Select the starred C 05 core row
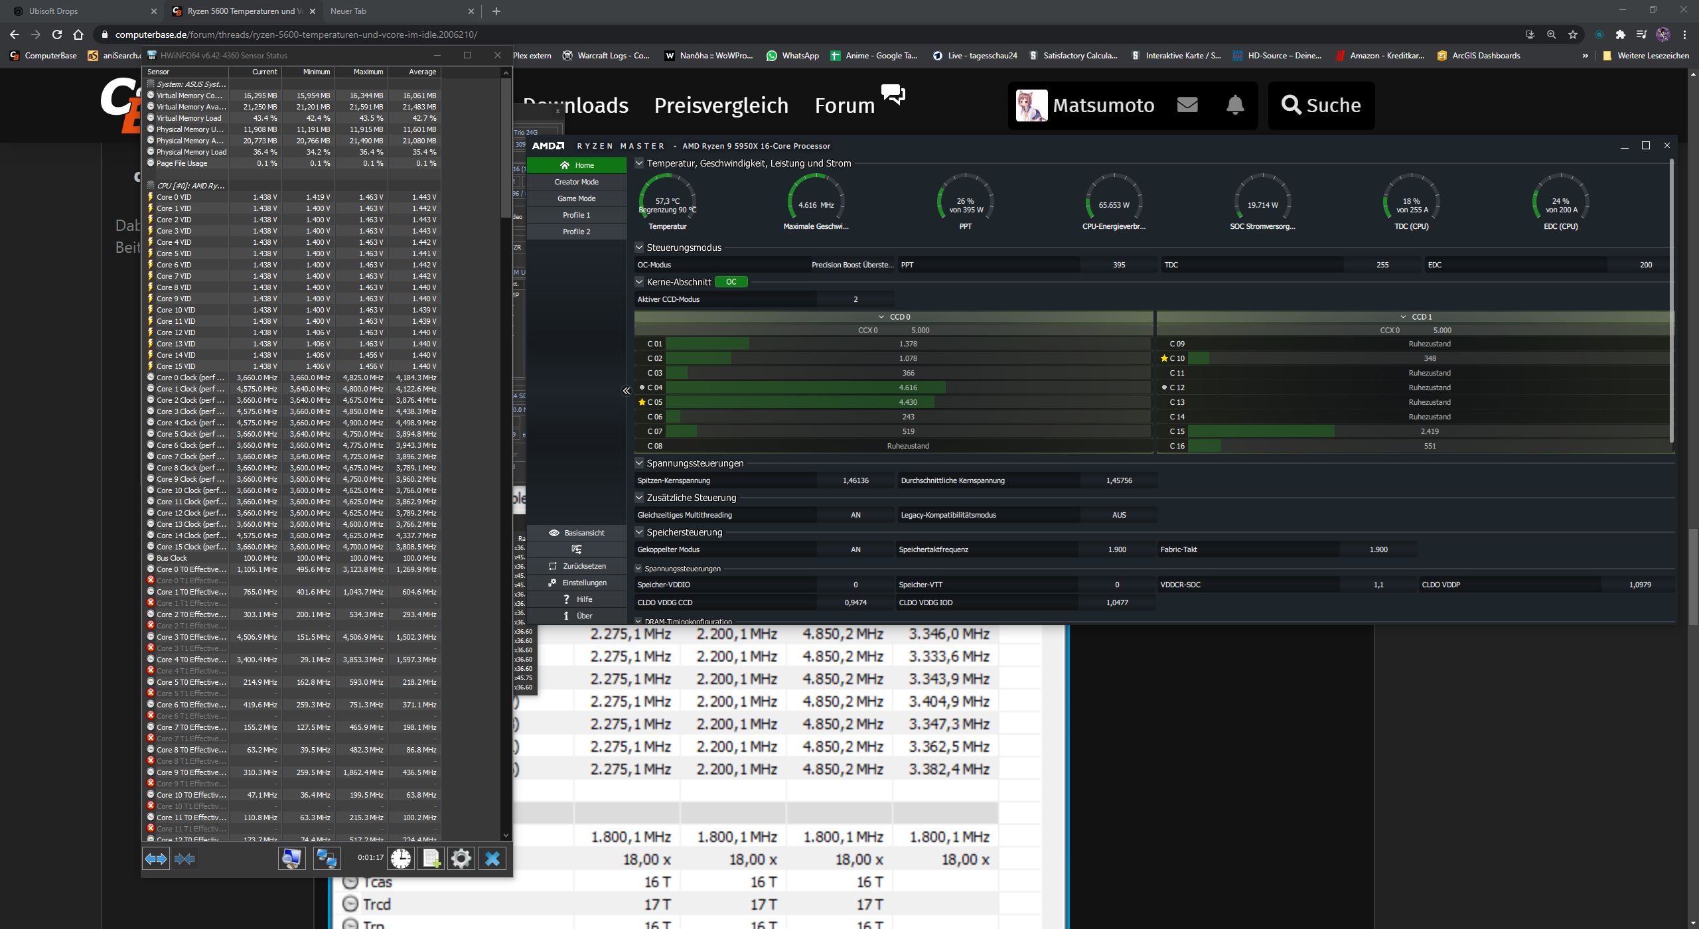Viewport: 1699px width, 929px height. point(654,402)
